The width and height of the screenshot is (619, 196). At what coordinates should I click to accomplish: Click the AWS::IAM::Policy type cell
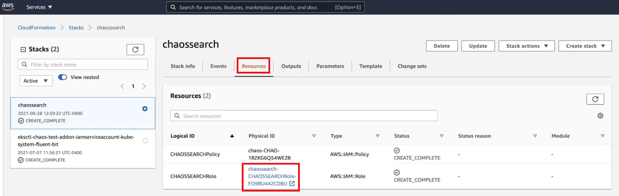pos(349,154)
